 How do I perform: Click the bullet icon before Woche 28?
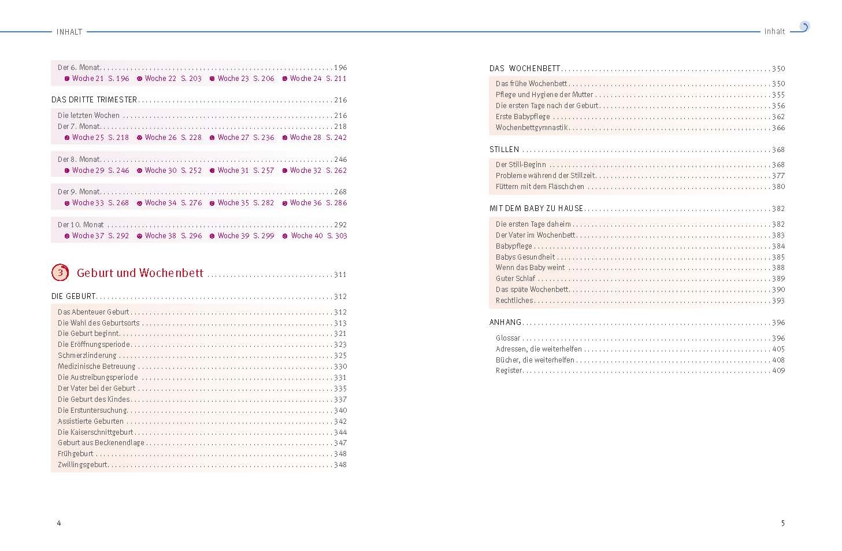pos(285,138)
